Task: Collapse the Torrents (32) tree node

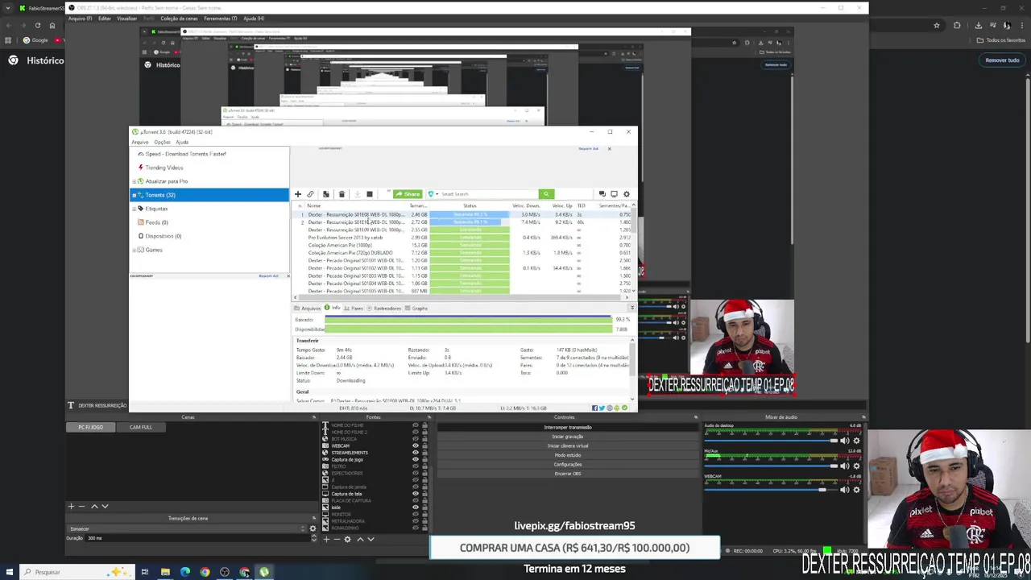Action: tap(135, 195)
